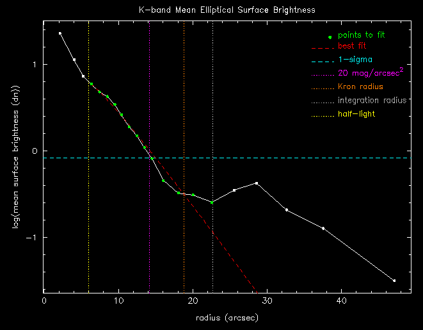The height and width of the screenshot is (330, 423).
Task: Select the 'Kron radius' legend label
Action: pyautogui.click(x=360, y=87)
